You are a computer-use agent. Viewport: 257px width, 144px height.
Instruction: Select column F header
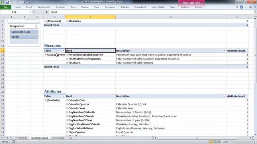(x=171, y=17)
